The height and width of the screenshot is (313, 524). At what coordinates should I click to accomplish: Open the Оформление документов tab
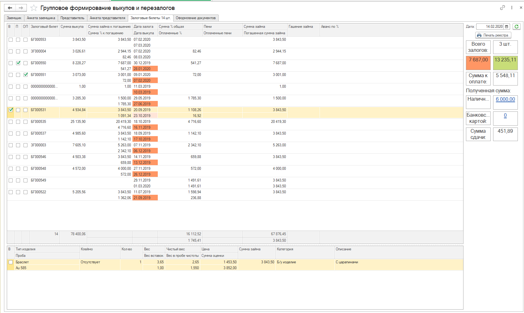tap(195, 18)
